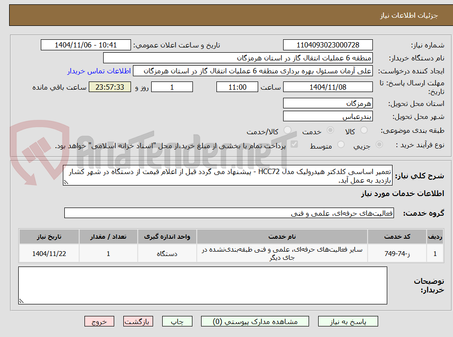The image size is (453, 337).
Task: Click the جزئیات اطلاعات نیاز title bar
Action: (226, 15)
